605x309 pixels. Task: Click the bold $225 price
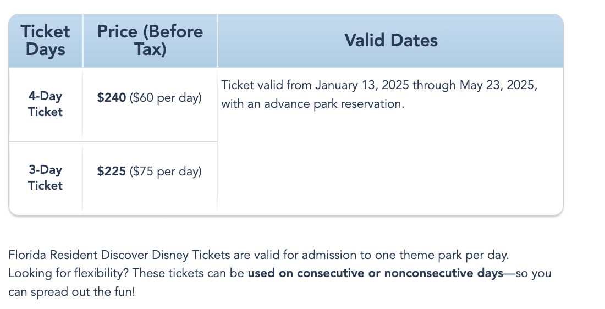(x=112, y=172)
